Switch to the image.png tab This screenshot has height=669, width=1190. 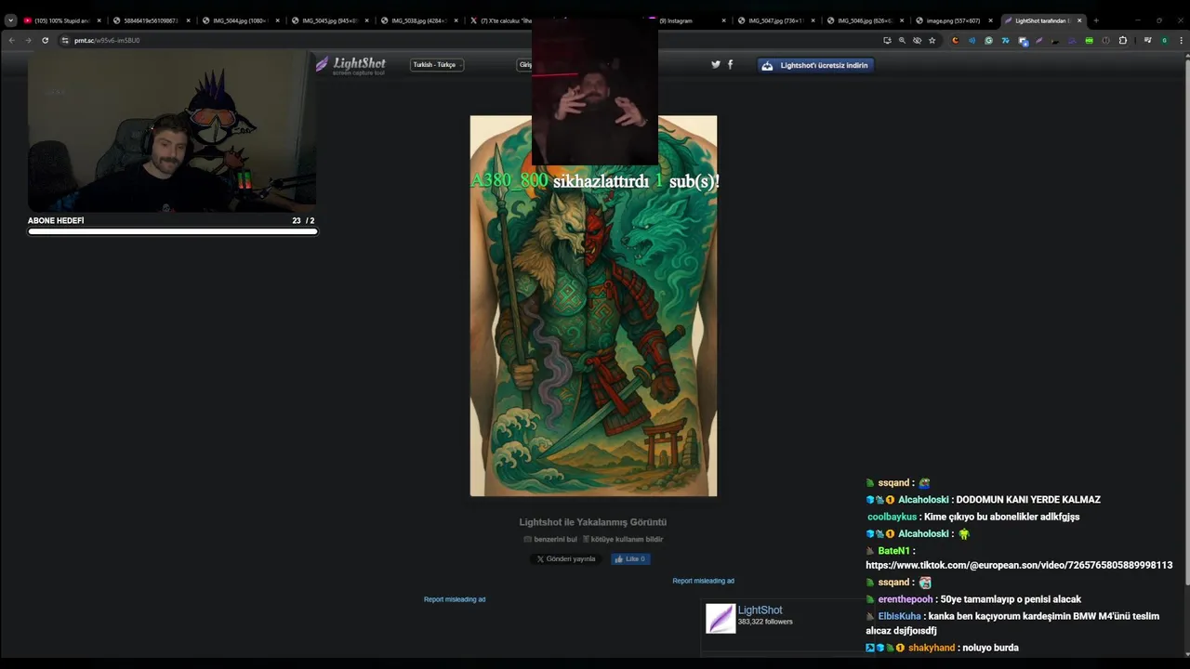click(954, 20)
